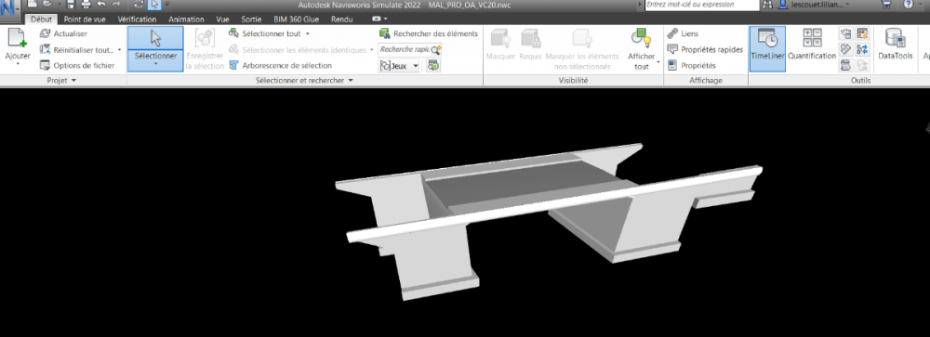Toggle the Propriétés panel

coord(692,65)
